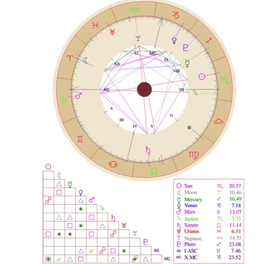Image resolution: width=271 pixels, height=264 pixels.
Task: Select the green Taurus glyph on the zodiac ring
Action: 64,100
